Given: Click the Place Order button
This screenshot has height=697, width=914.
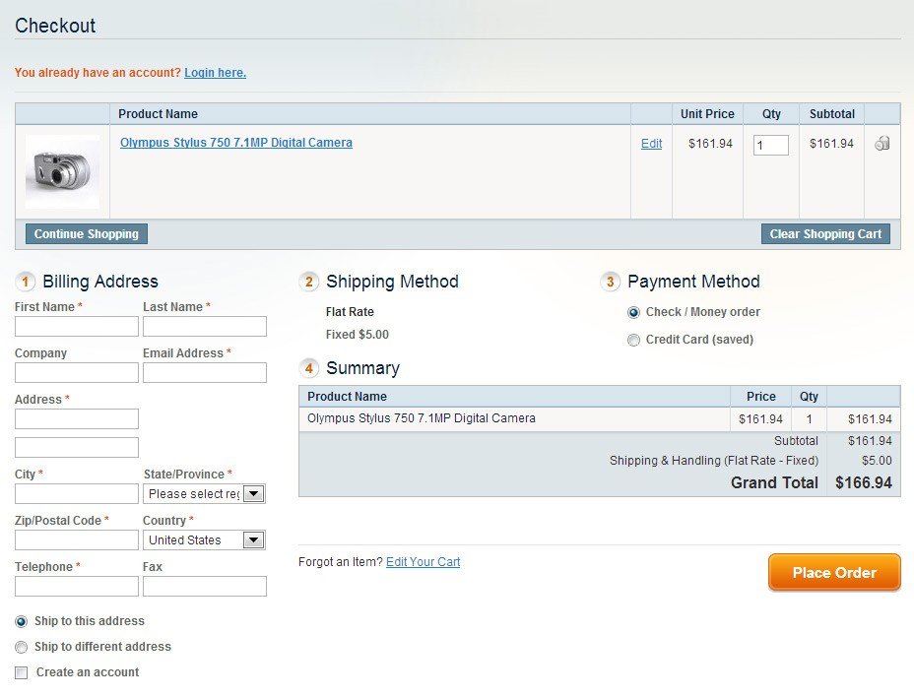Looking at the screenshot, I should click(x=834, y=572).
